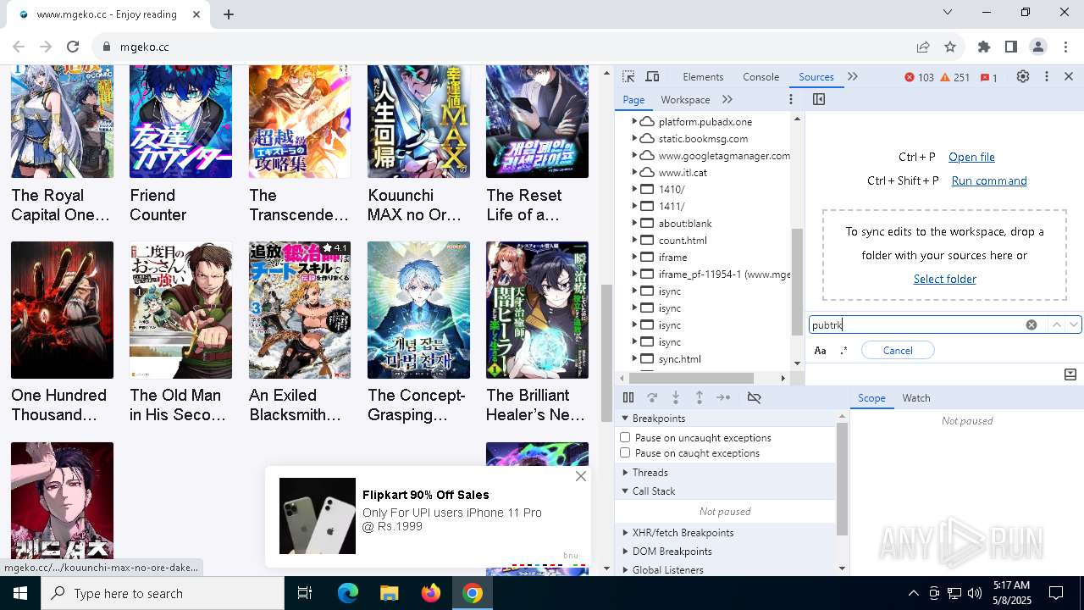Step into next function call
Screen dimensions: 1084x610
(676, 397)
